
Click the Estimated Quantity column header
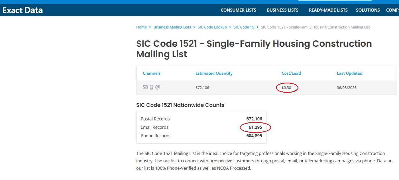(x=214, y=73)
